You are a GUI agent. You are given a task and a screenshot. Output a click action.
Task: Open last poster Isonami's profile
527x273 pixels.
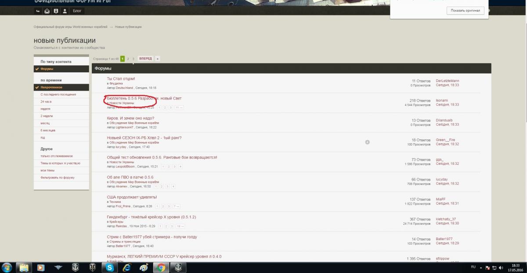(x=442, y=100)
